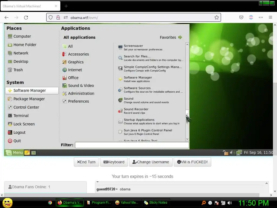Open Sticky Notes from taskbar

pos(156,203)
